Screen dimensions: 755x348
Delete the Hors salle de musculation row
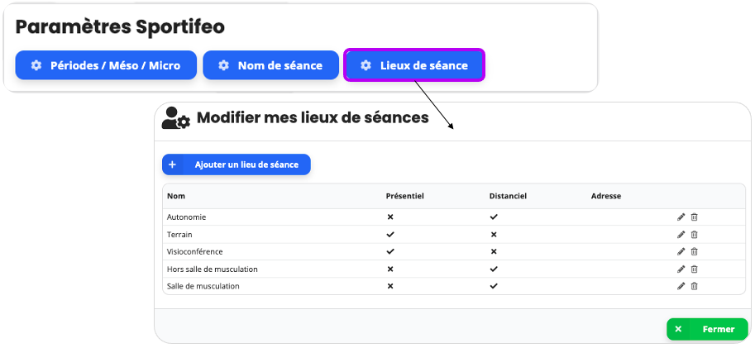click(695, 269)
